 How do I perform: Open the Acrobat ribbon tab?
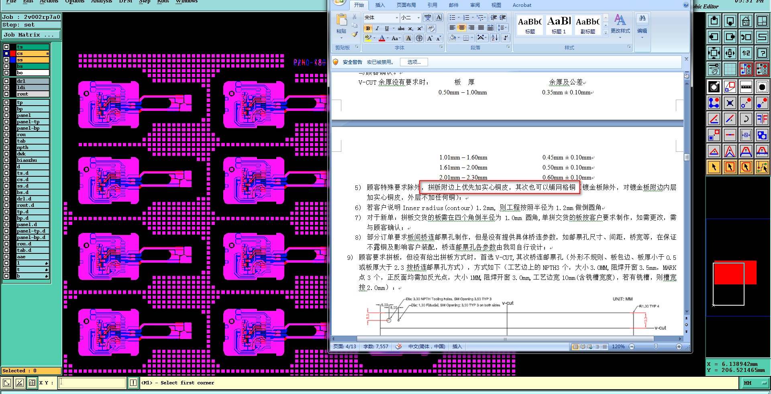[522, 5]
